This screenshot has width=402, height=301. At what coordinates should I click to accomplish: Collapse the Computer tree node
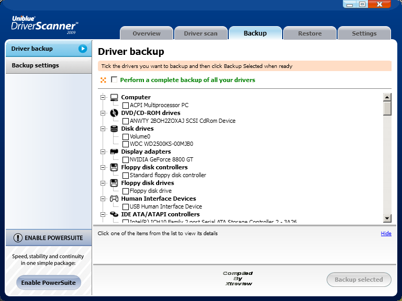click(103, 97)
